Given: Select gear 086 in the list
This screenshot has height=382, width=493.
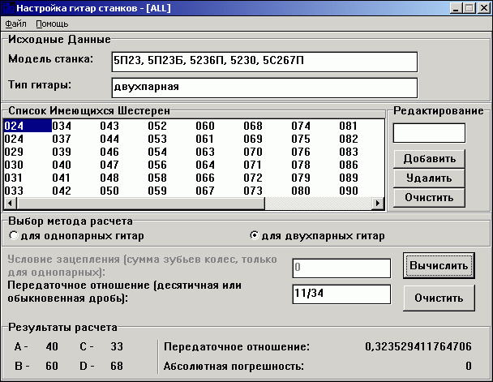Looking at the screenshot, I should [x=349, y=165].
